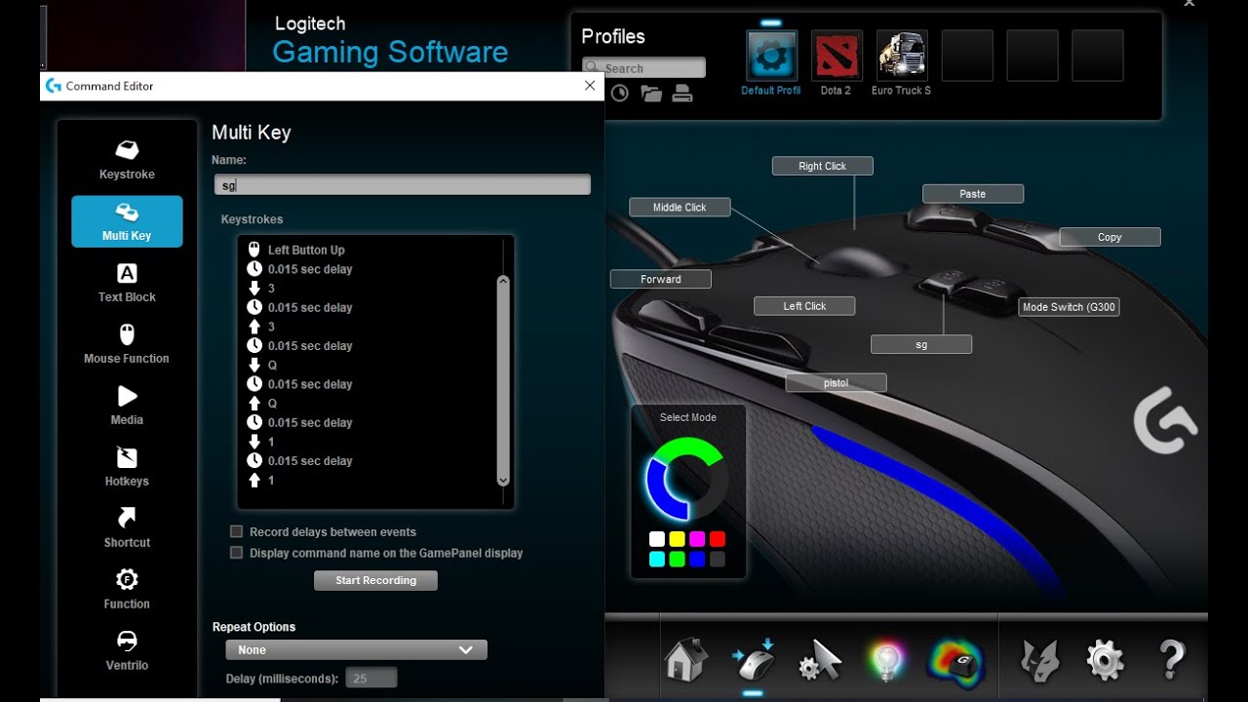
Task: Click the Start Recording button
Action: 375,580
